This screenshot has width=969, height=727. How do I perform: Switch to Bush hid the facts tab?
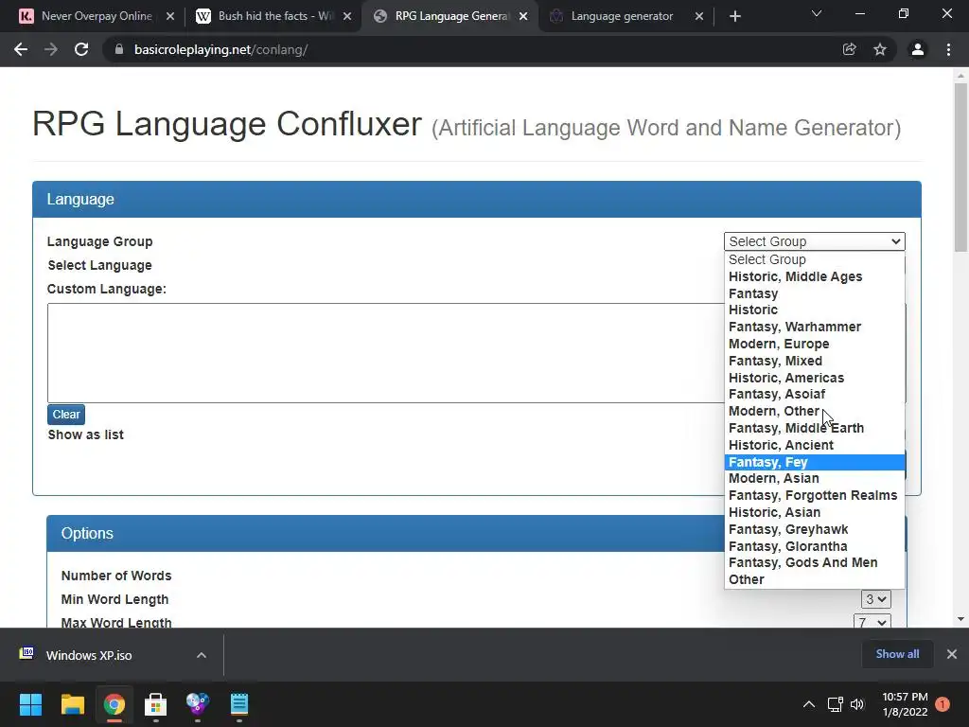pos(273,16)
